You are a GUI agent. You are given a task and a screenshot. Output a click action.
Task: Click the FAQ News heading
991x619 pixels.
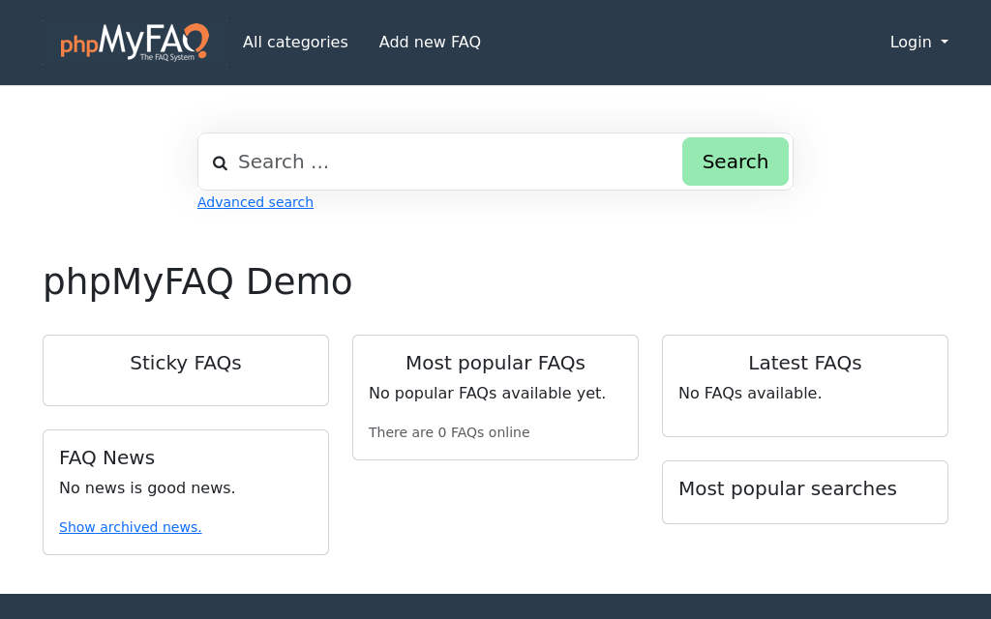point(106,457)
